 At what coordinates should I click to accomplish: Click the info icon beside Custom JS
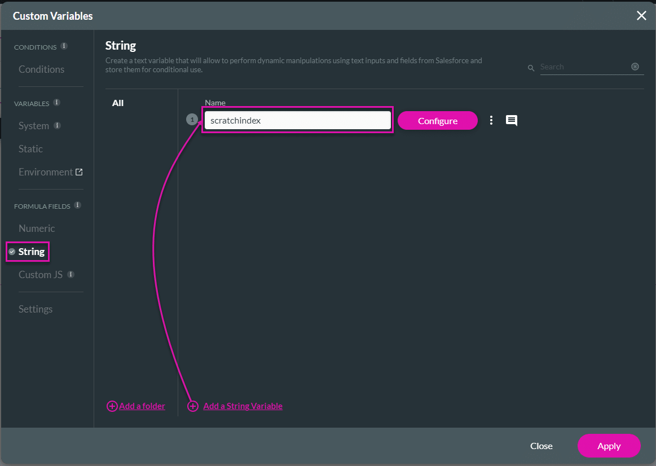71,274
